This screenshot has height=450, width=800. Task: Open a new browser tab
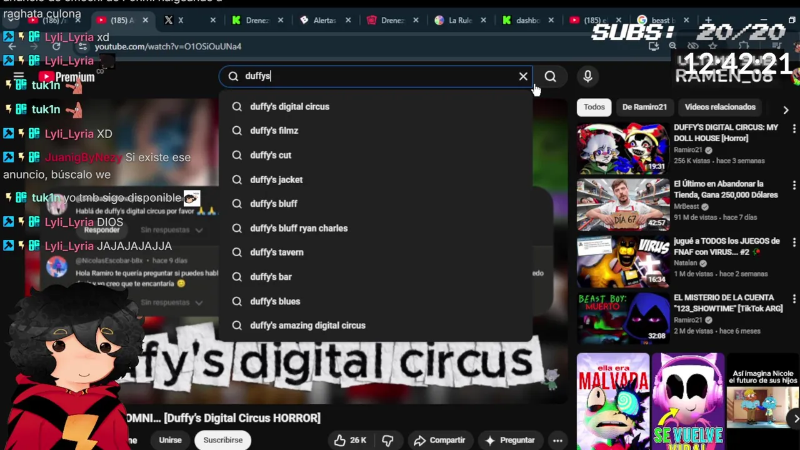click(x=708, y=21)
